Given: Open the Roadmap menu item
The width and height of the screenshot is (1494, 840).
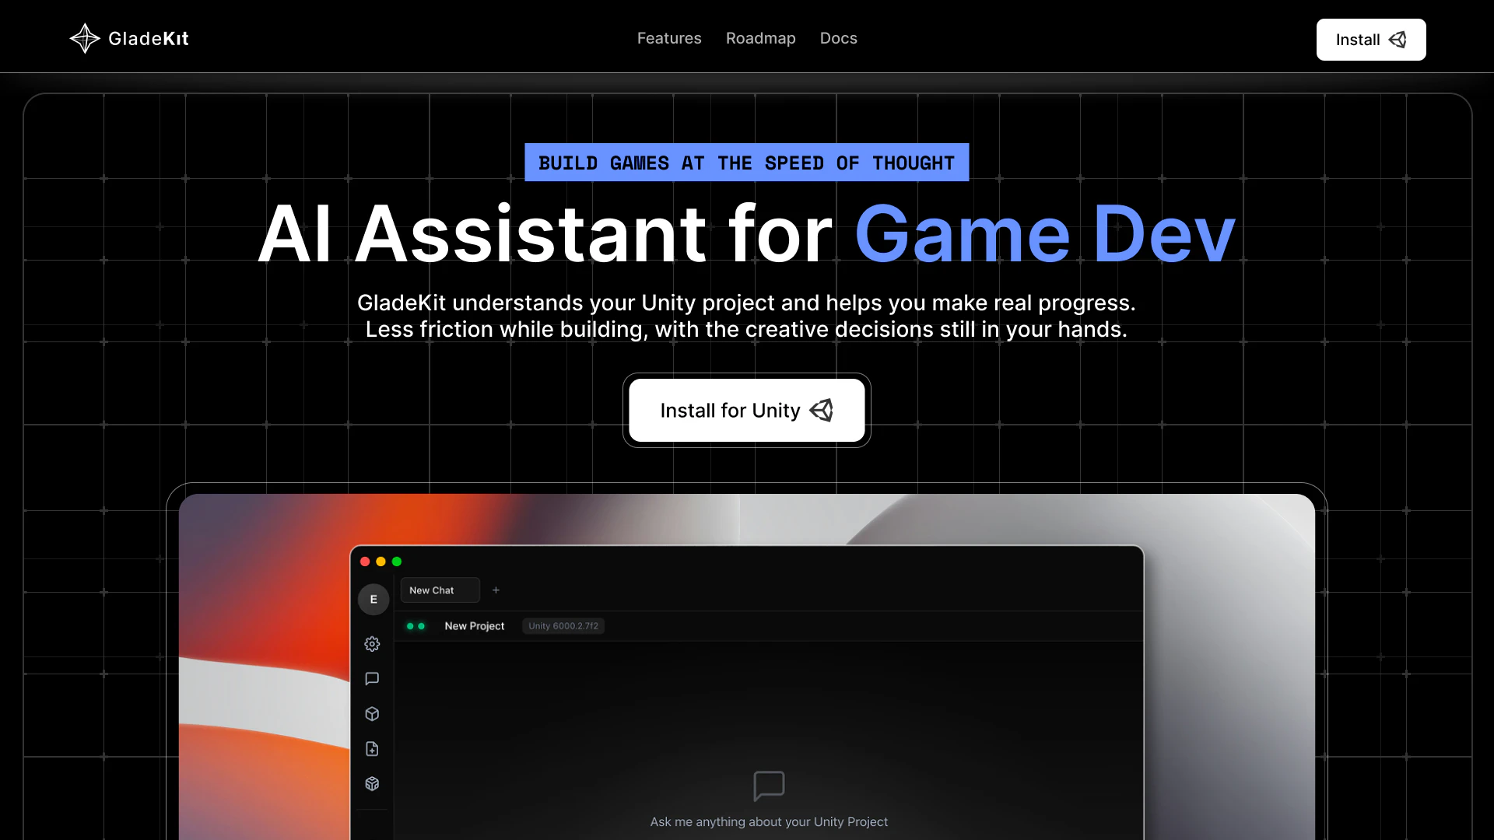Looking at the screenshot, I should (760, 37).
